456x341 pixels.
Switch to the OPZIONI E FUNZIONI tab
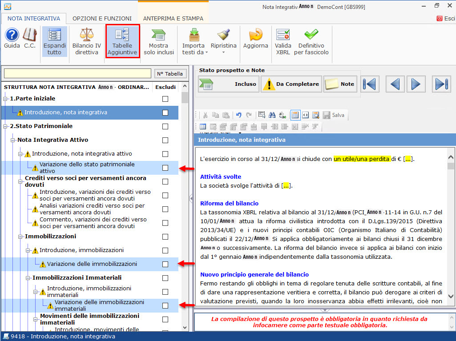(102, 19)
